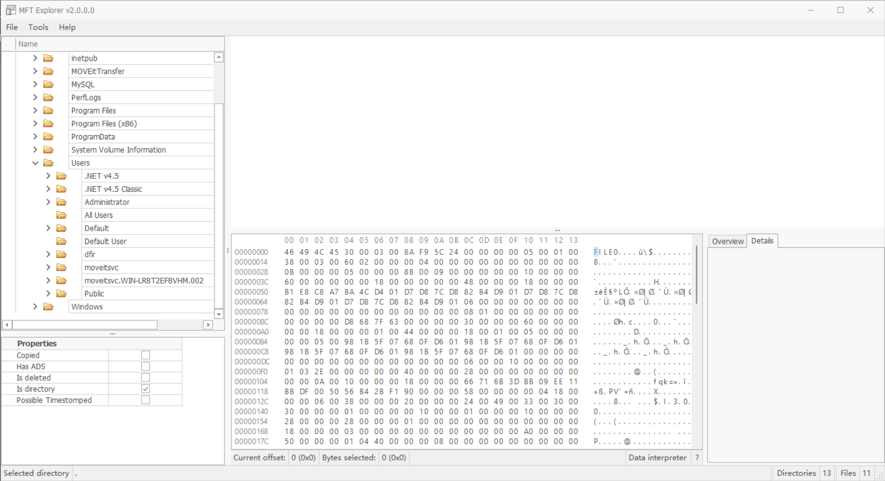Click the tree scroll up arrow
Image resolution: width=885 pixels, height=481 pixels.
point(219,57)
